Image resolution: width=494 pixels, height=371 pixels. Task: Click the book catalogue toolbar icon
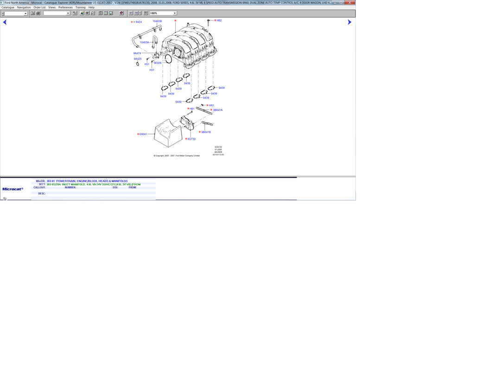click(x=121, y=13)
